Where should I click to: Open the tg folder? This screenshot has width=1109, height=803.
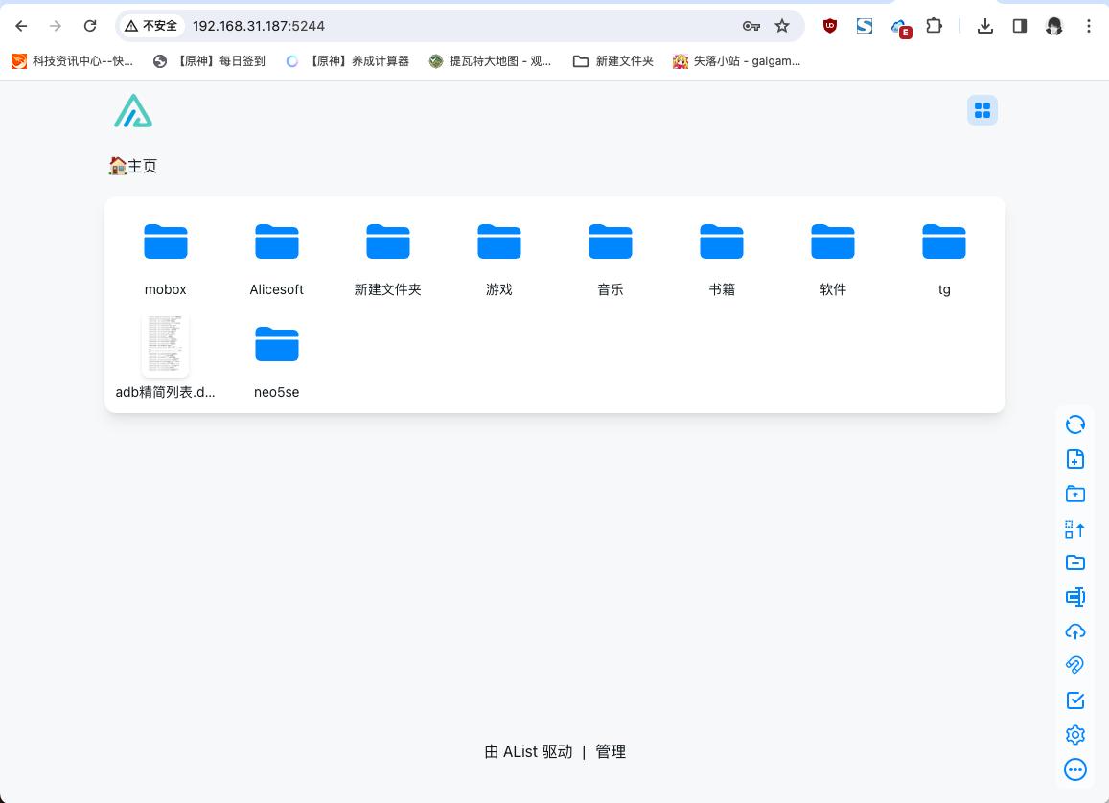pyautogui.click(x=944, y=259)
